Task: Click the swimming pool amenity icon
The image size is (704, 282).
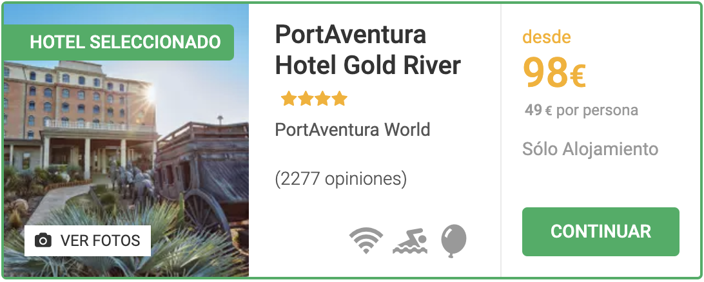Action: [x=411, y=241]
